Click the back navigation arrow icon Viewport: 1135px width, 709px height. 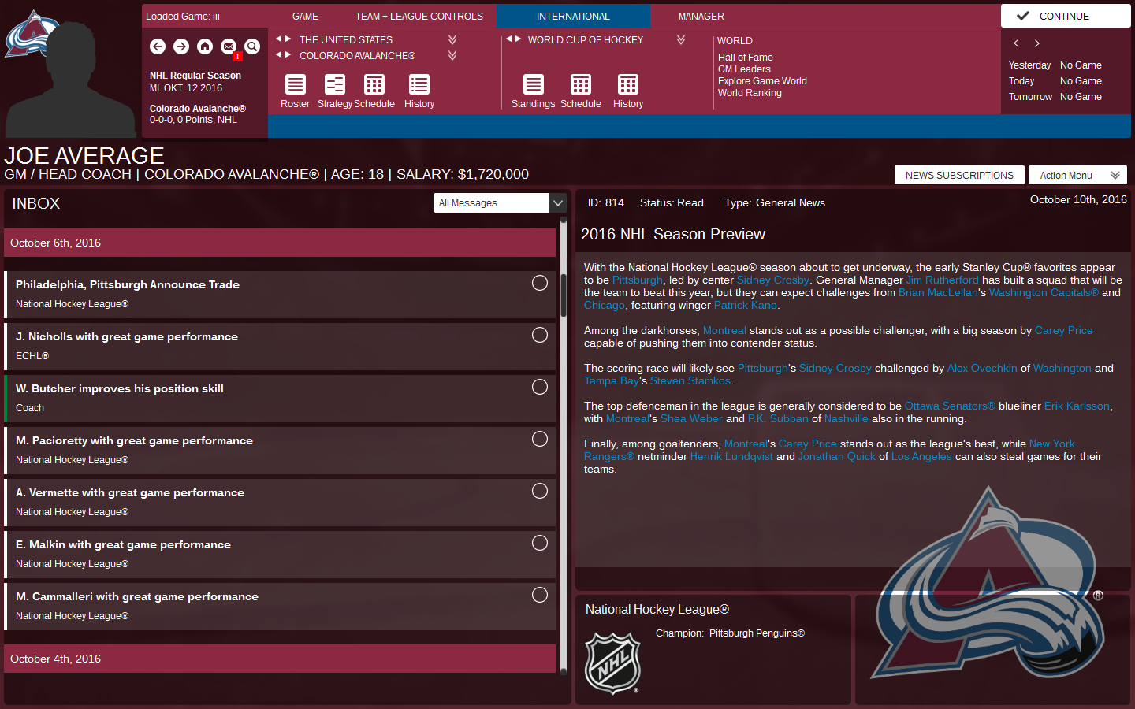[x=158, y=46]
